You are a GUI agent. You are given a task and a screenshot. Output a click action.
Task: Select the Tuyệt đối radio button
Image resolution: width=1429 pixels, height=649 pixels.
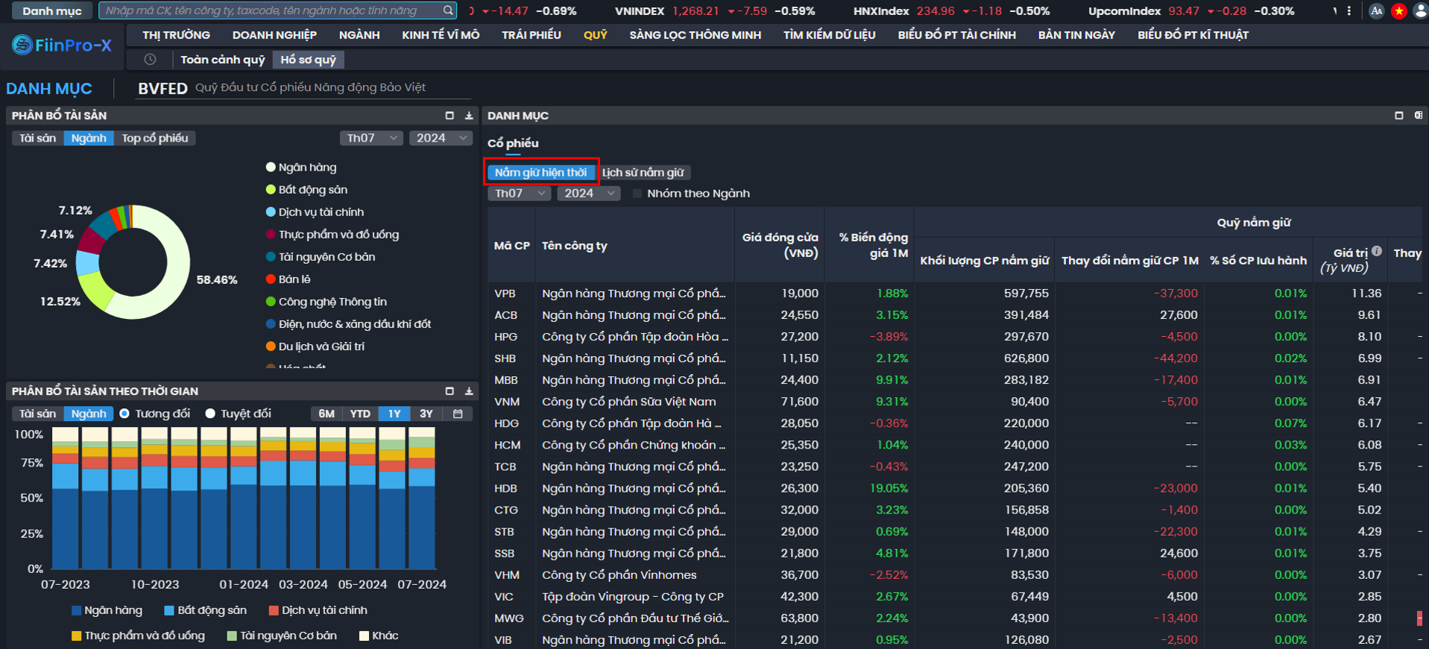[x=211, y=414]
